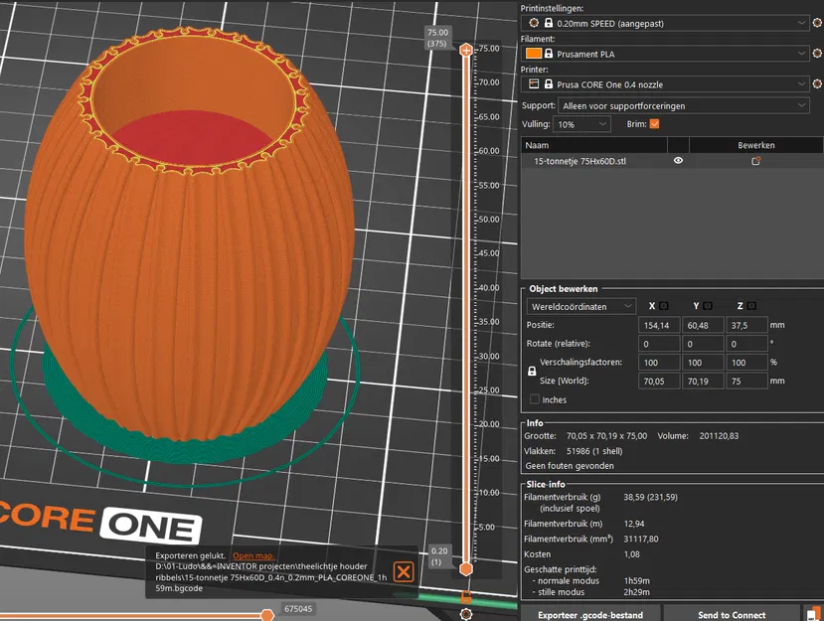Click the lock icon beside 0.20mm SPEED preset
Image resolution: width=824 pixels, height=621 pixels.
coord(549,23)
